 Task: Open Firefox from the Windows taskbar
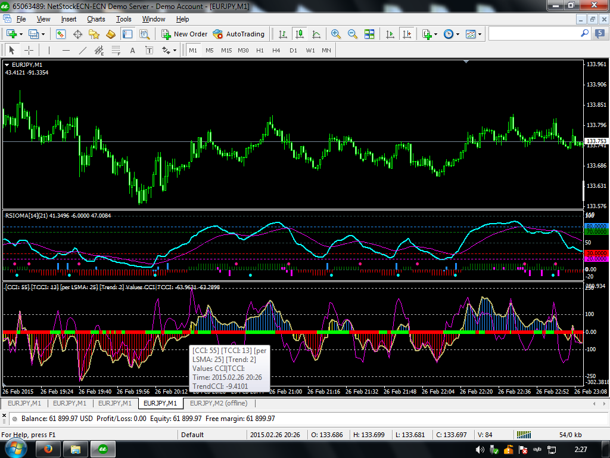[48, 448]
